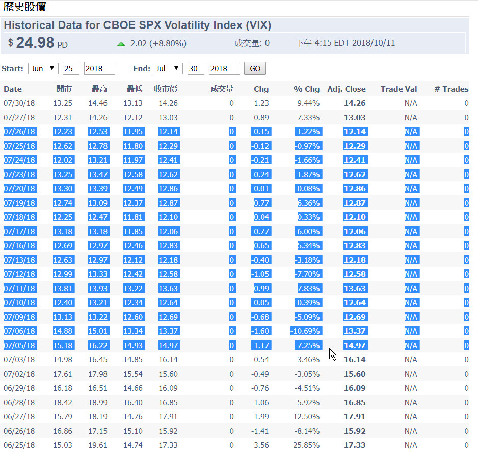
Task: Click the Adj. Close column header
Action: [347, 89]
